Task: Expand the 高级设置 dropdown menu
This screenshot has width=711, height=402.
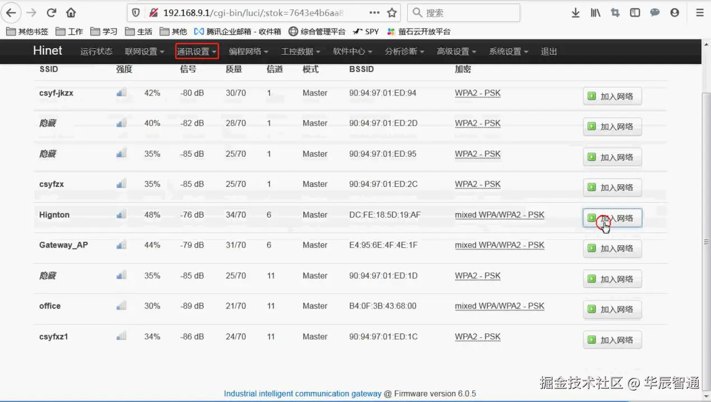Action: pyautogui.click(x=457, y=52)
